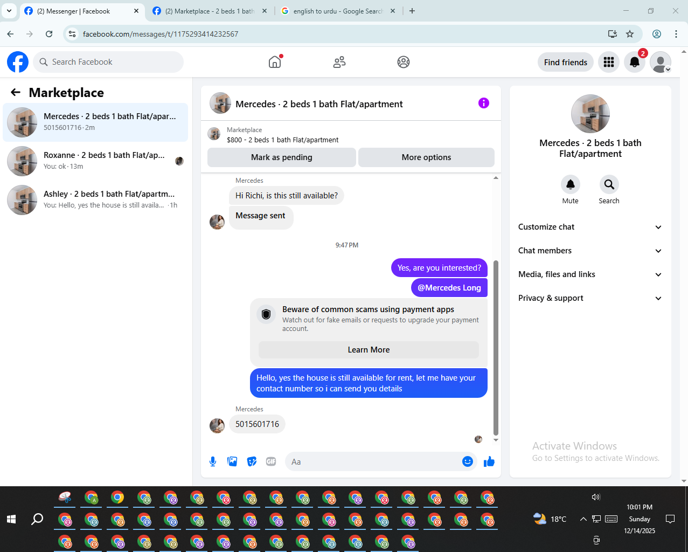Expand Privacy & support section

click(590, 298)
